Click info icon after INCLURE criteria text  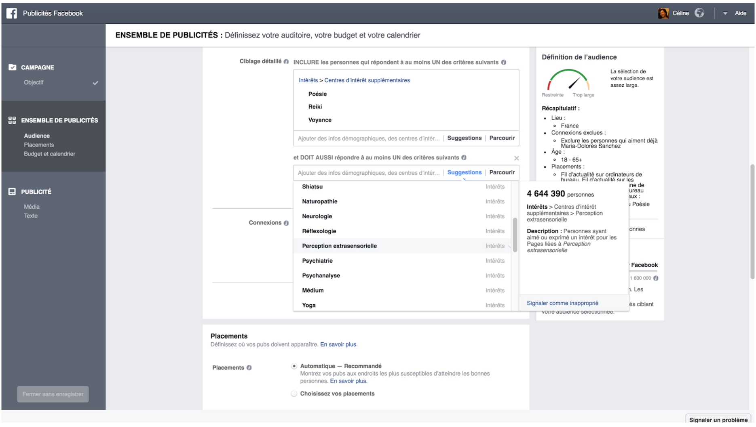504,62
